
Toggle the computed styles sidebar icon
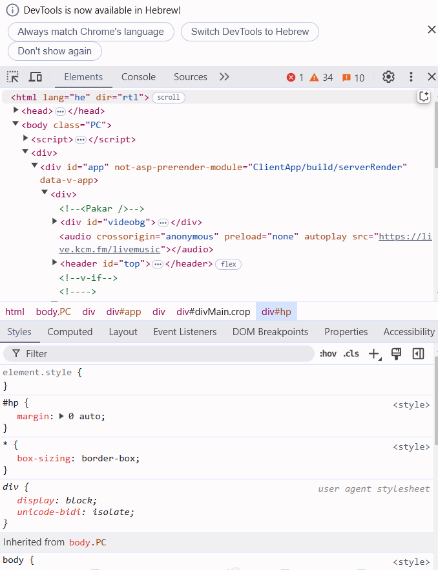point(419,353)
